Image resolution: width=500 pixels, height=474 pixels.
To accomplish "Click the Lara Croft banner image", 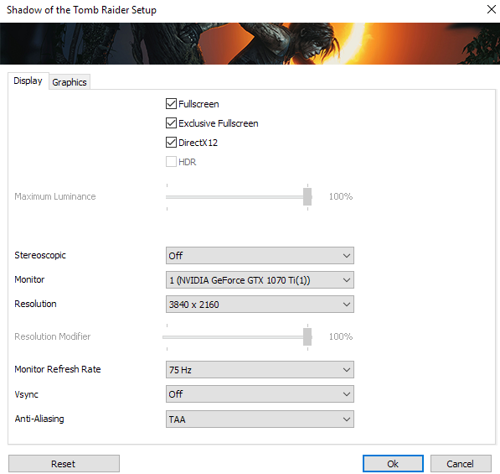I will point(250,44).
